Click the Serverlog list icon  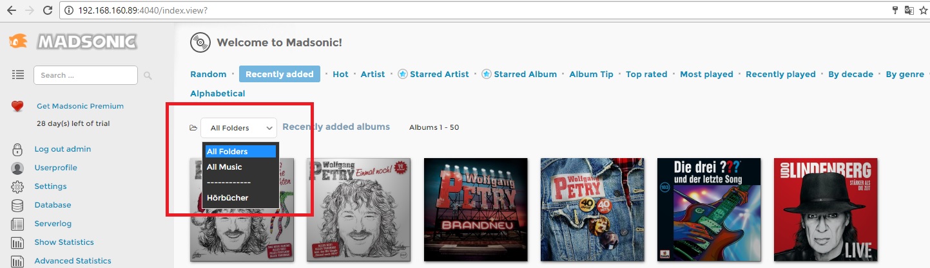[17, 224]
